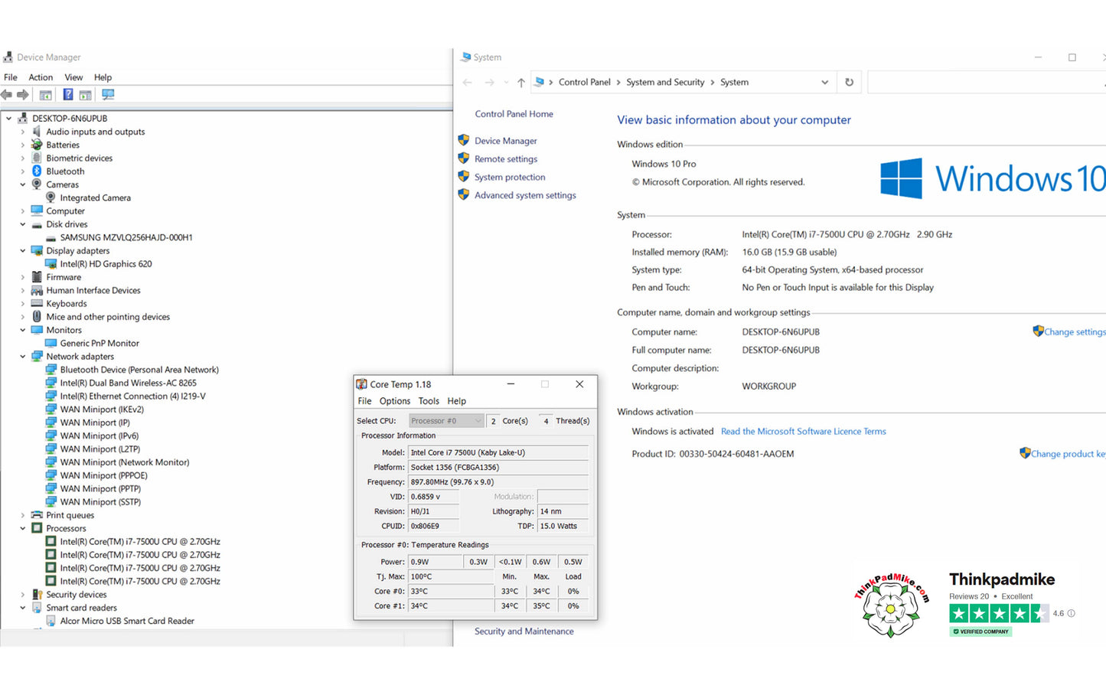Click the Bluetooth category icon in device tree
Viewport: 1106px width, 695px height.
pos(37,171)
